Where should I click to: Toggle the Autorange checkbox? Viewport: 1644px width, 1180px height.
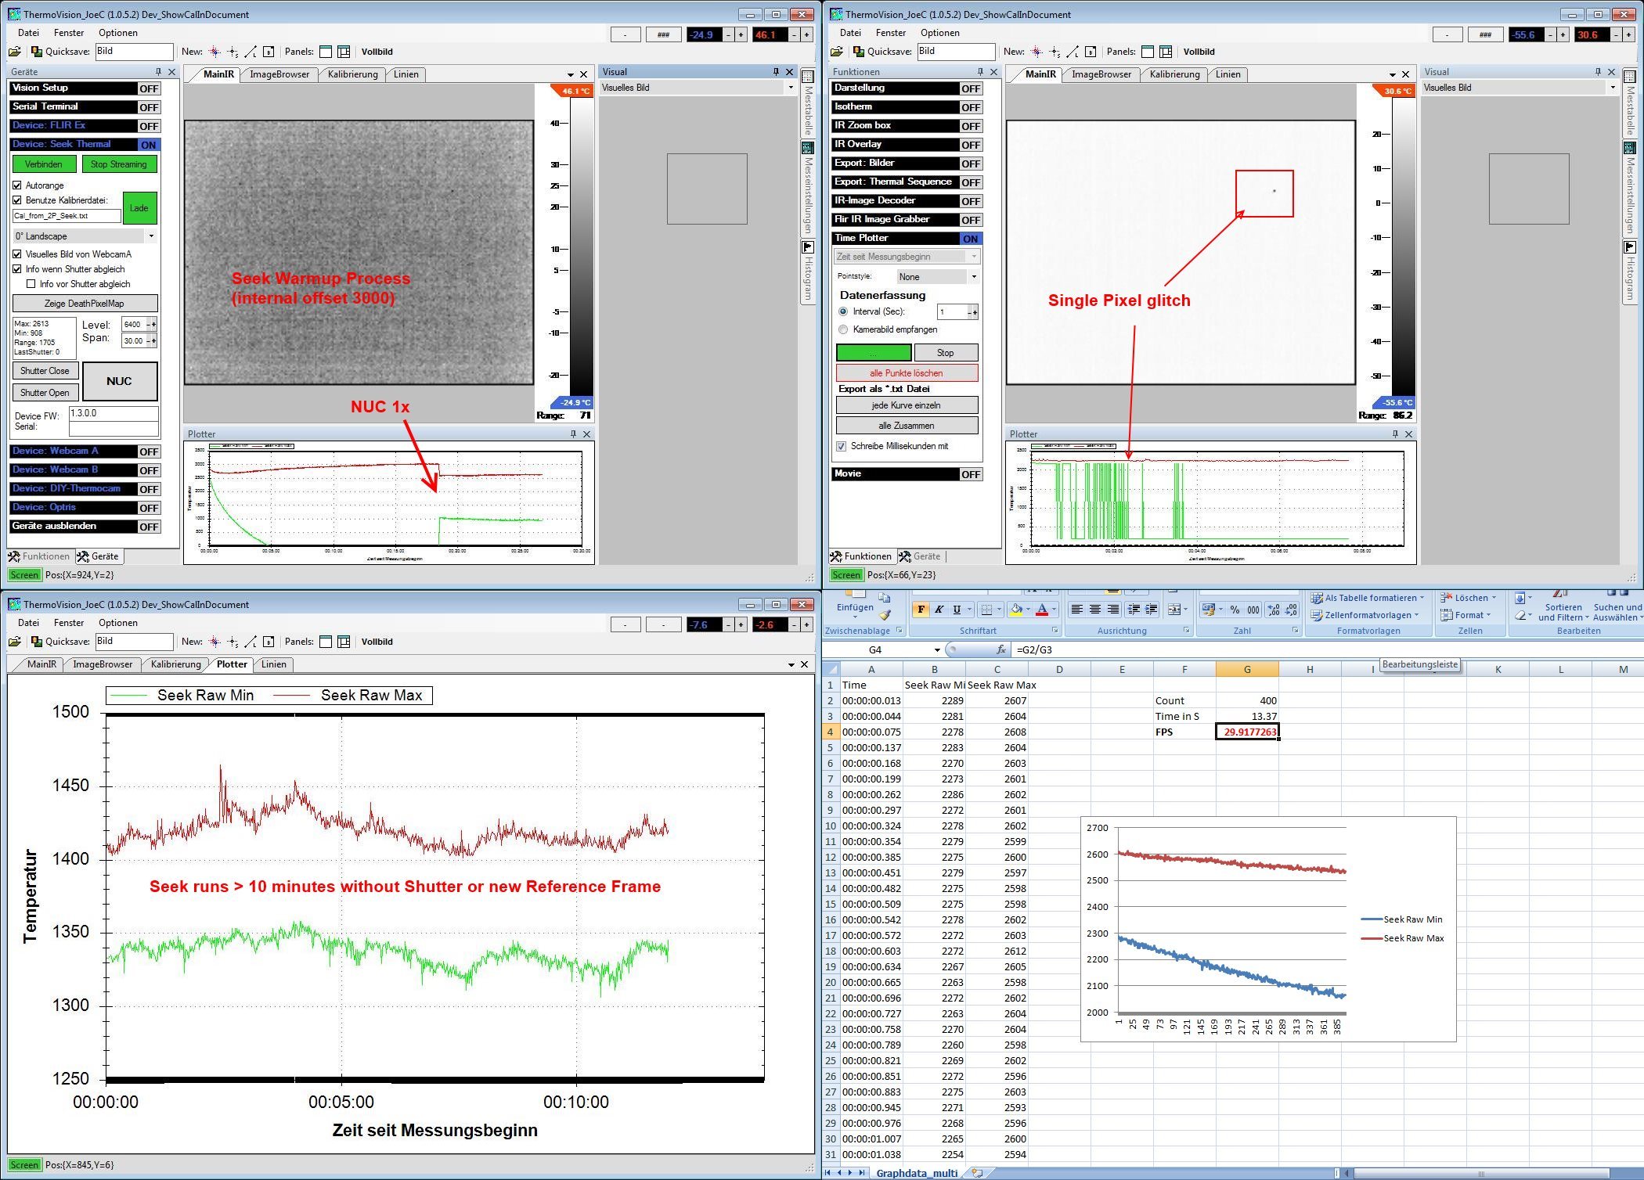[x=17, y=185]
